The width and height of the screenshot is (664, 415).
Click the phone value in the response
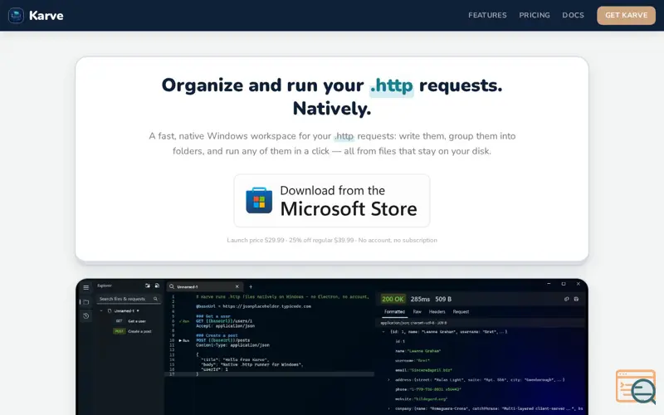[x=435, y=389]
